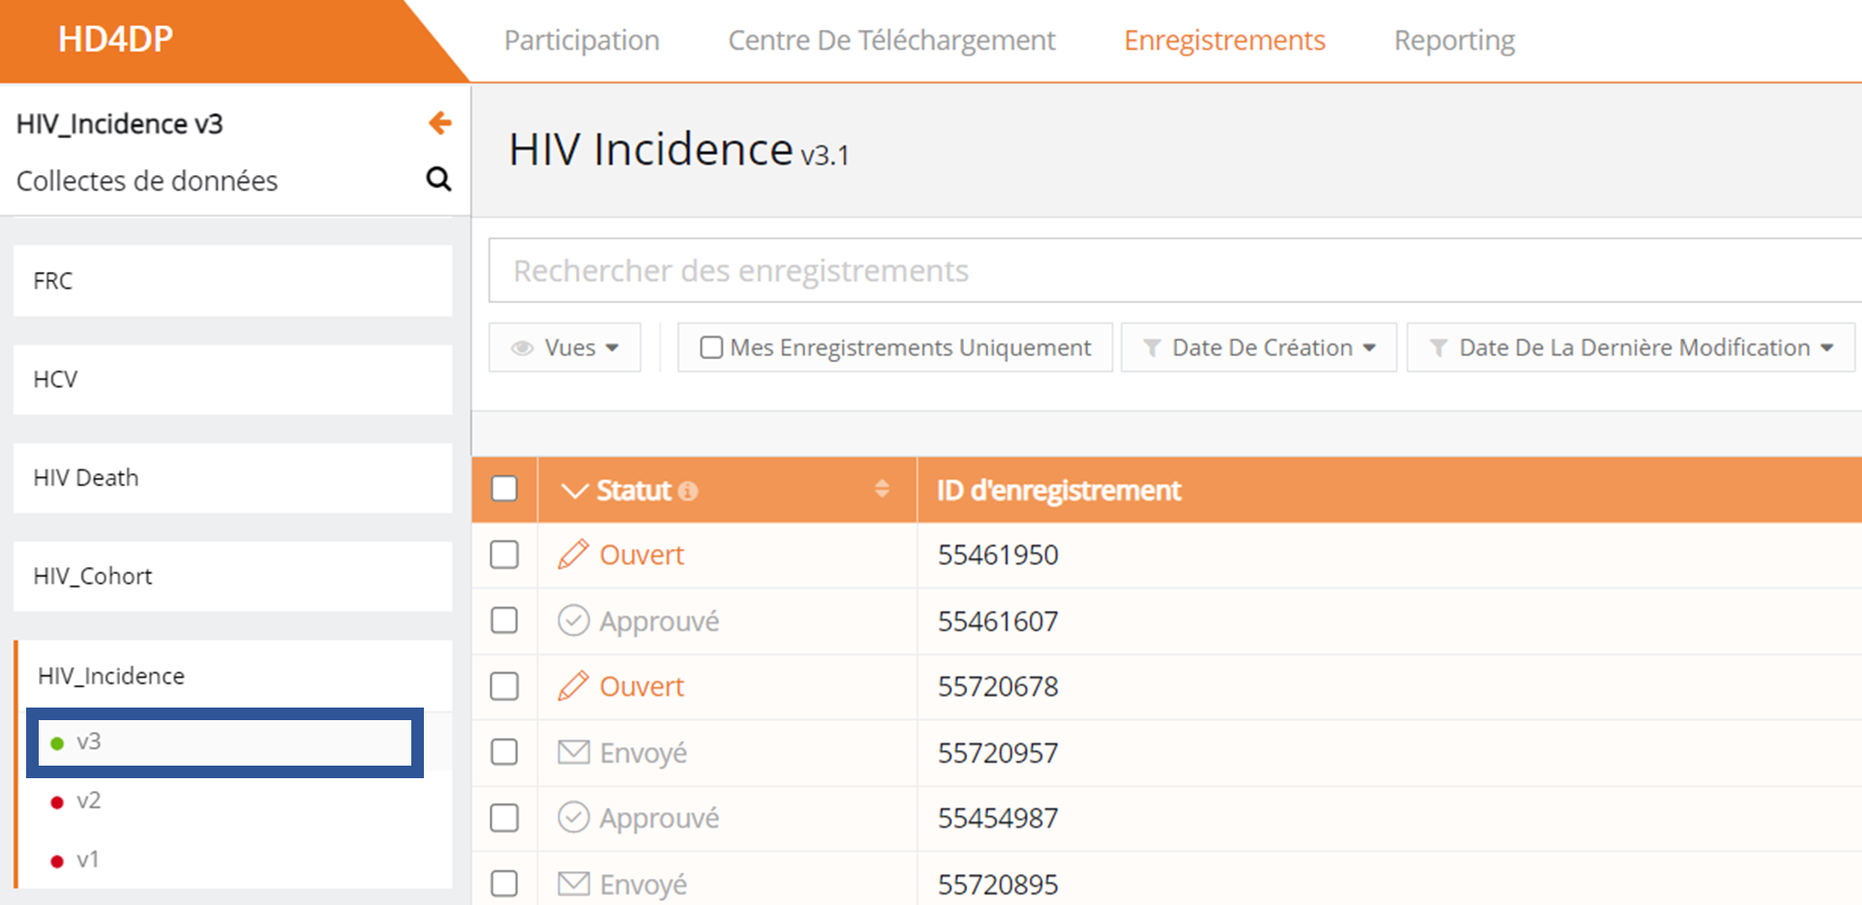Select version v2 under HIV_Incidence
Viewport: 1862px width, 905px height.
pyautogui.click(x=88, y=800)
